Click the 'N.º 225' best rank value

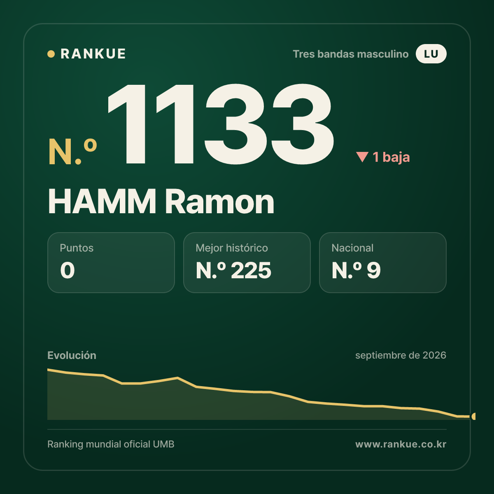[x=233, y=270]
